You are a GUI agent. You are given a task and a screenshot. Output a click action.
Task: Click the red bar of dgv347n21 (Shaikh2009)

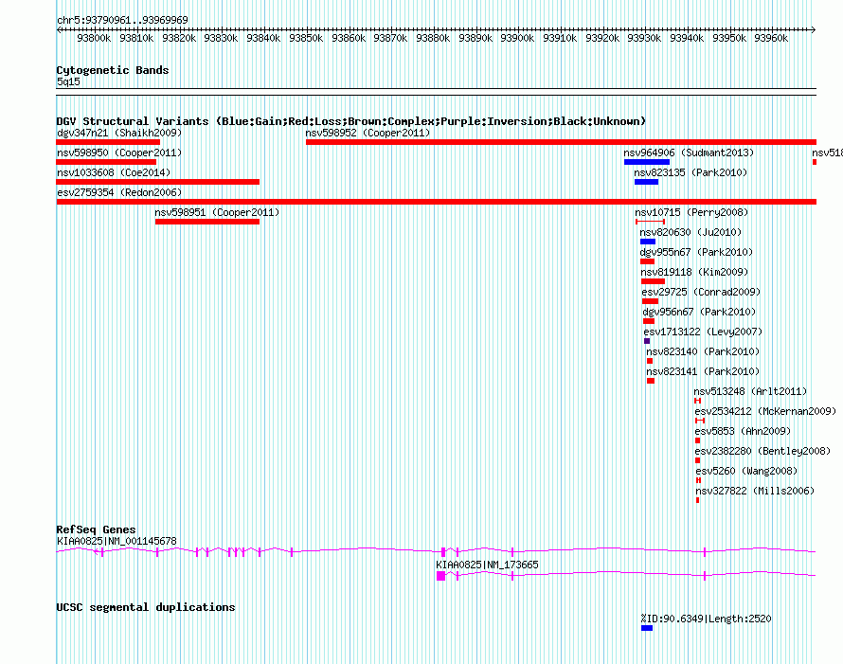pos(108,142)
